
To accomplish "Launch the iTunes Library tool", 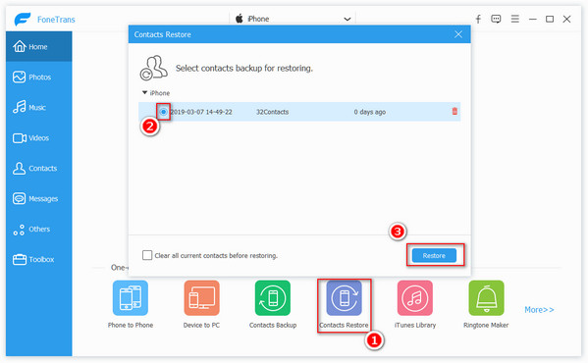I will [415, 304].
